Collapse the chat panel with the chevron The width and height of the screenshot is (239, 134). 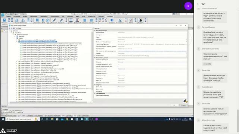coord(198,4)
